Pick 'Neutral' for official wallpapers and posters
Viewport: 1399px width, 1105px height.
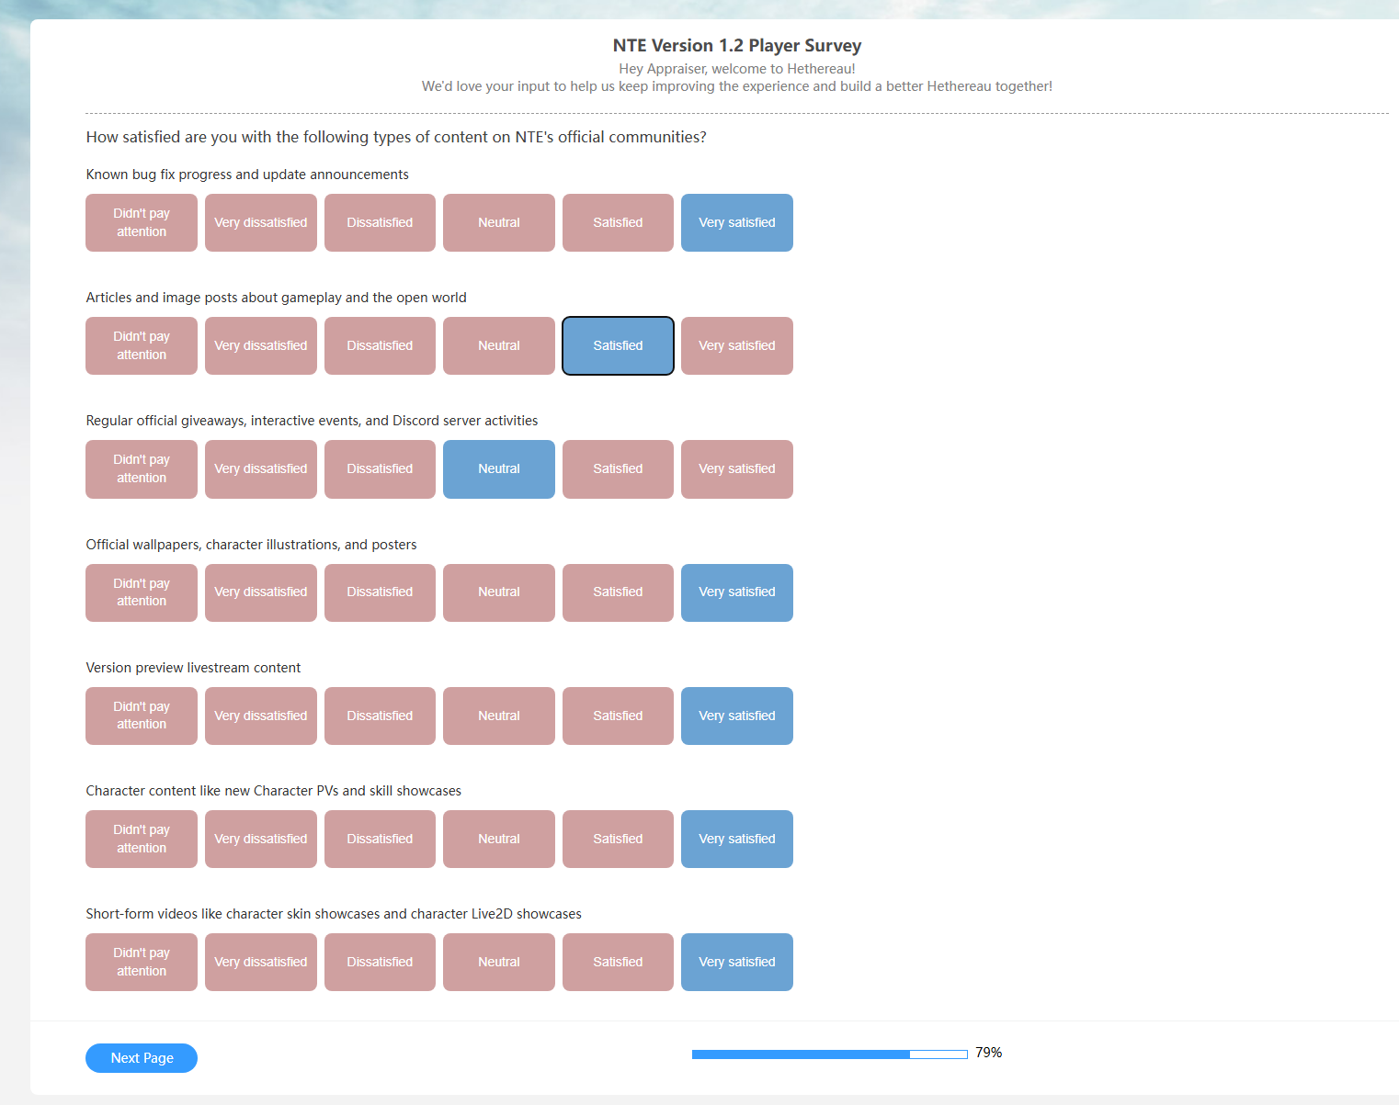point(499,592)
